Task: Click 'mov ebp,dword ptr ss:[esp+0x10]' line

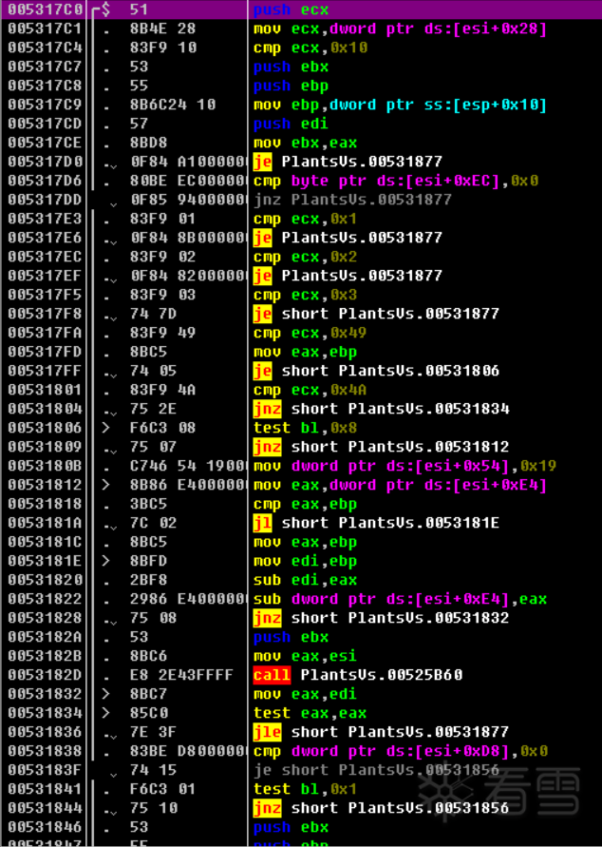Action: coord(400,105)
